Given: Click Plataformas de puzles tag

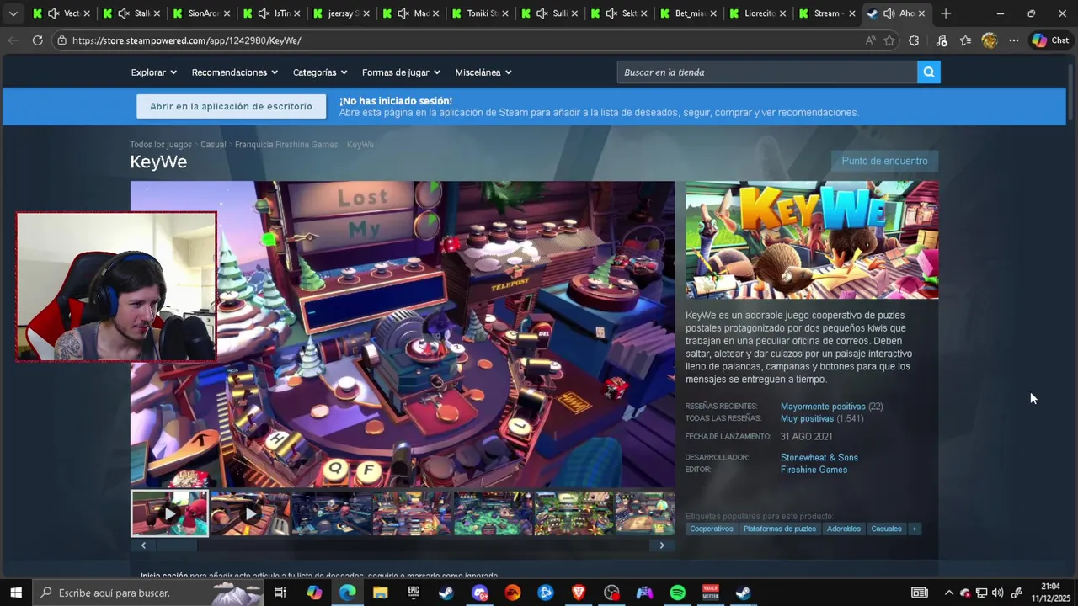Looking at the screenshot, I should (x=780, y=529).
